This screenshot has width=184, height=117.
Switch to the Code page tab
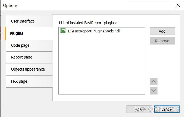pos(20,45)
